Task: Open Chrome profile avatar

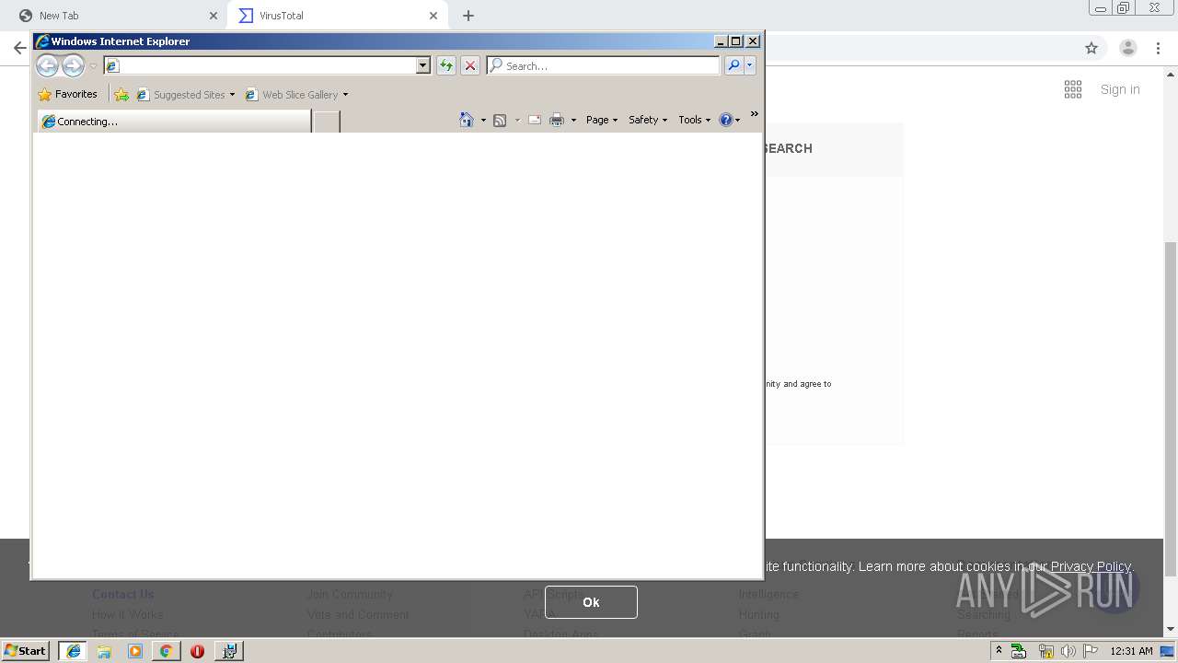Action: click(x=1127, y=48)
